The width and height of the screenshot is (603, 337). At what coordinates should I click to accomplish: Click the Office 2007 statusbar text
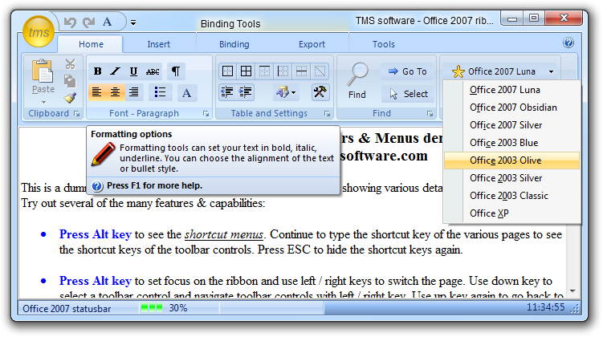pyautogui.click(x=67, y=309)
